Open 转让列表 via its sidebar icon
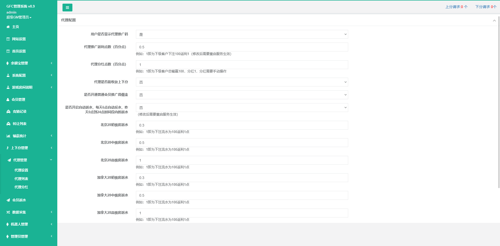 click(x=8, y=124)
